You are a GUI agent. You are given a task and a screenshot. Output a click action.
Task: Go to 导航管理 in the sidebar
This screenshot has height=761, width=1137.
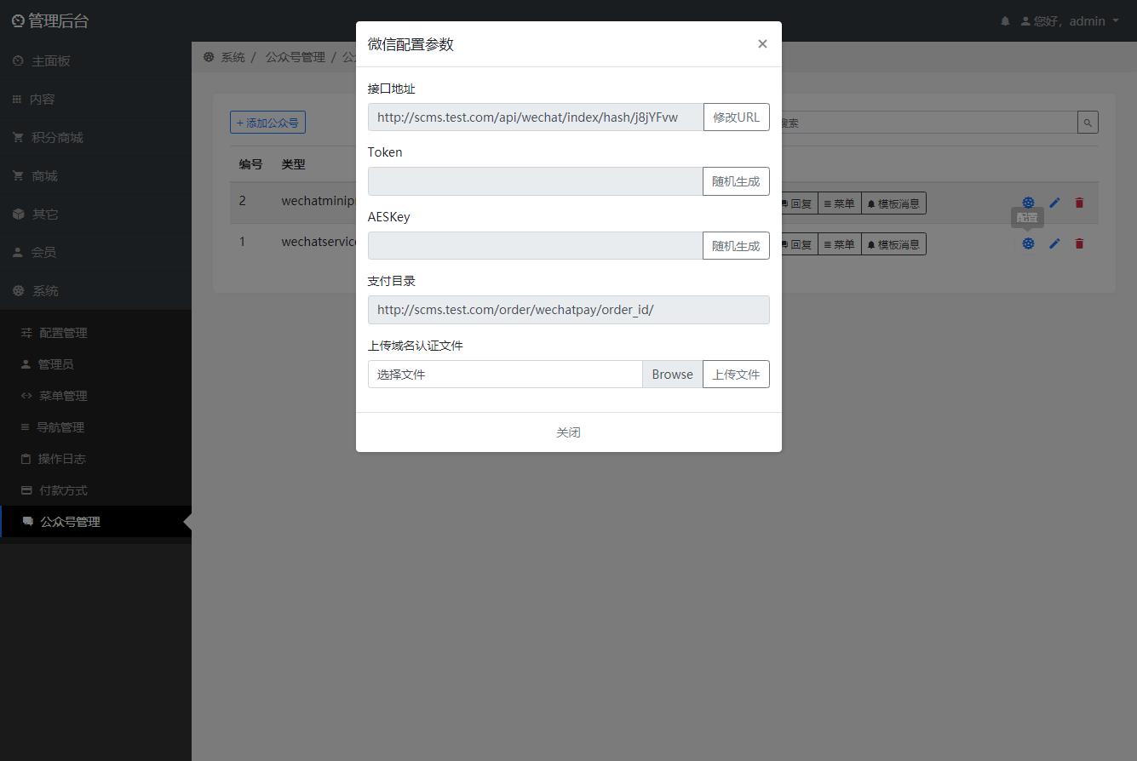pos(95,427)
